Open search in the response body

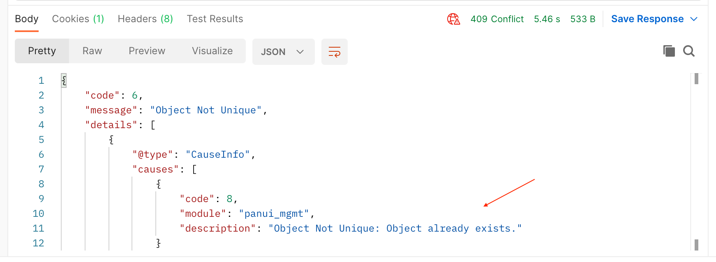tap(689, 51)
